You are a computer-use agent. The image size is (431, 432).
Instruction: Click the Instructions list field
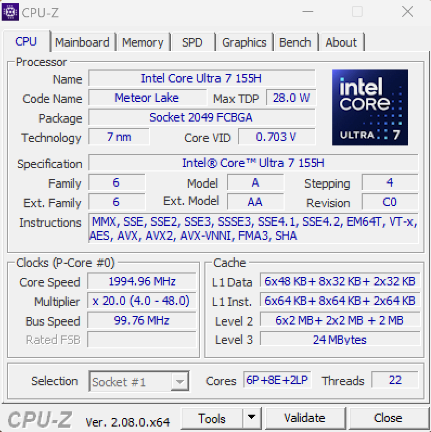click(x=253, y=228)
